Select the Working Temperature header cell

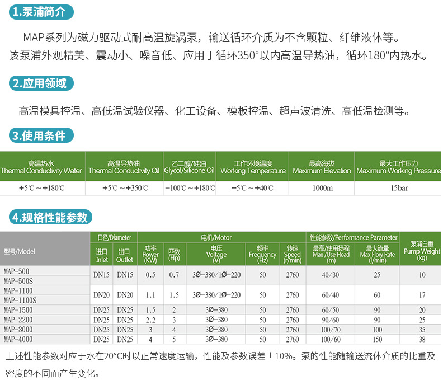pyautogui.click(x=253, y=167)
